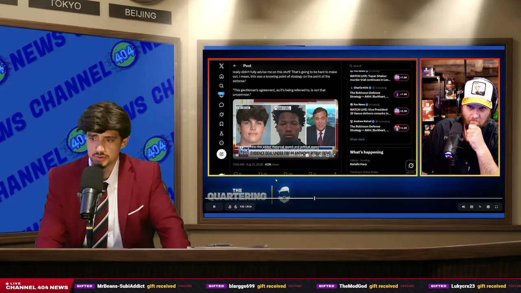The height and width of the screenshot is (293, 521).
Task: Enter fullscreen on the main video player
Action: [x=496, y=207]
